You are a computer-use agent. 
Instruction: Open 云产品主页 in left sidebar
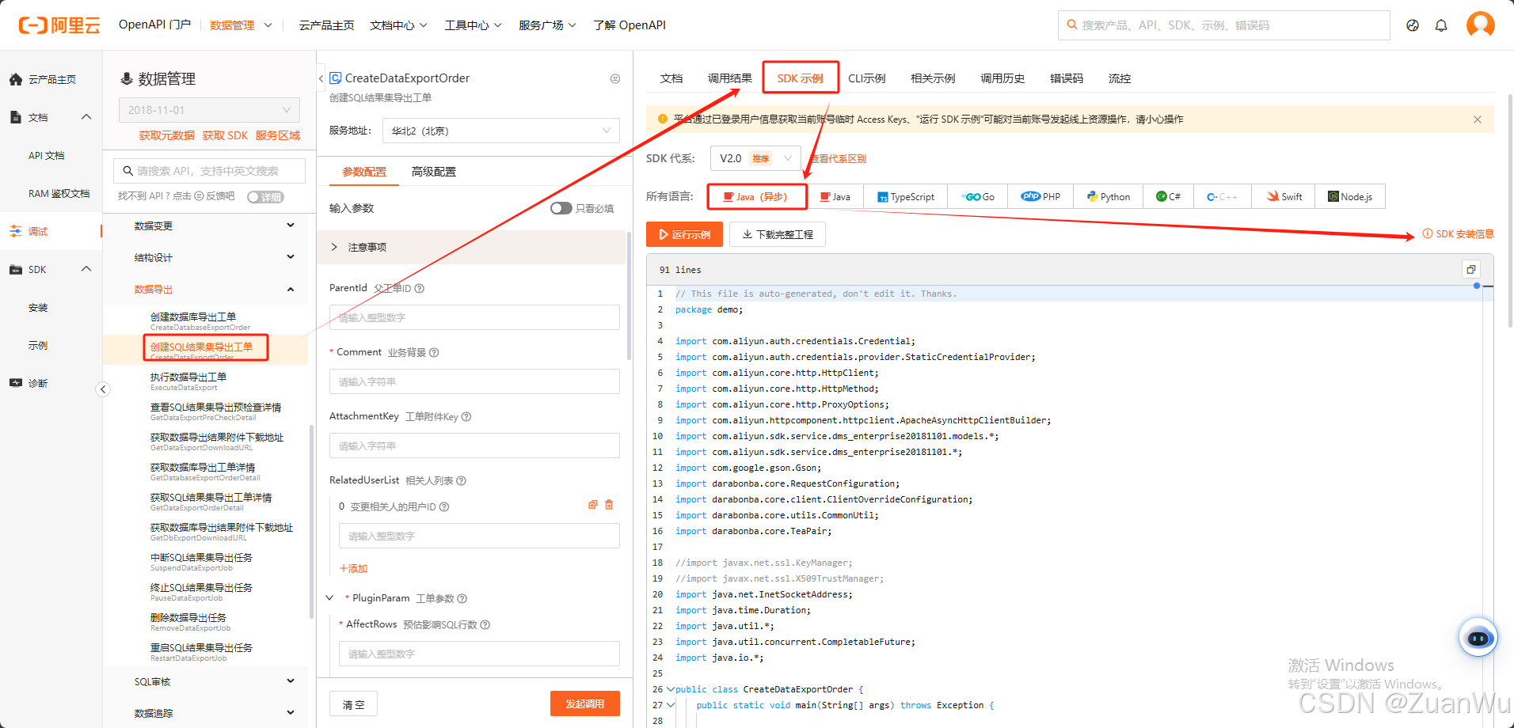[x=51, y=79]
